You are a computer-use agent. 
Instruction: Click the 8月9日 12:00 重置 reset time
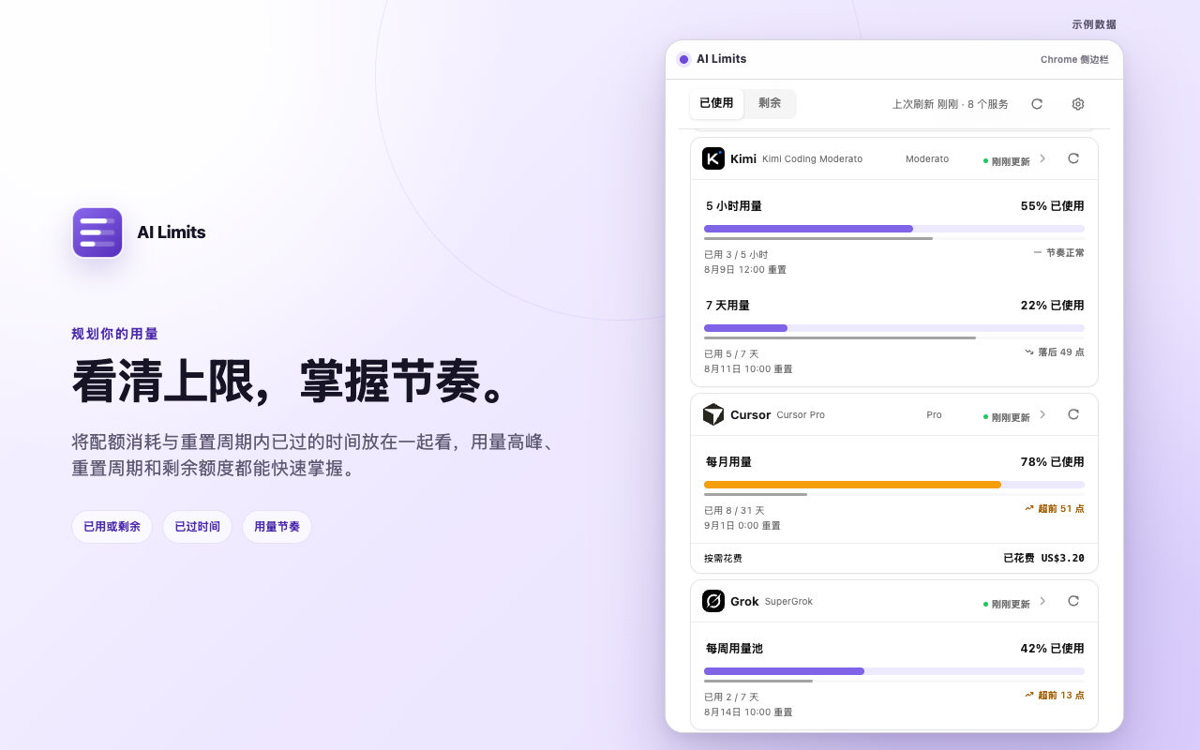pos(745,270)
